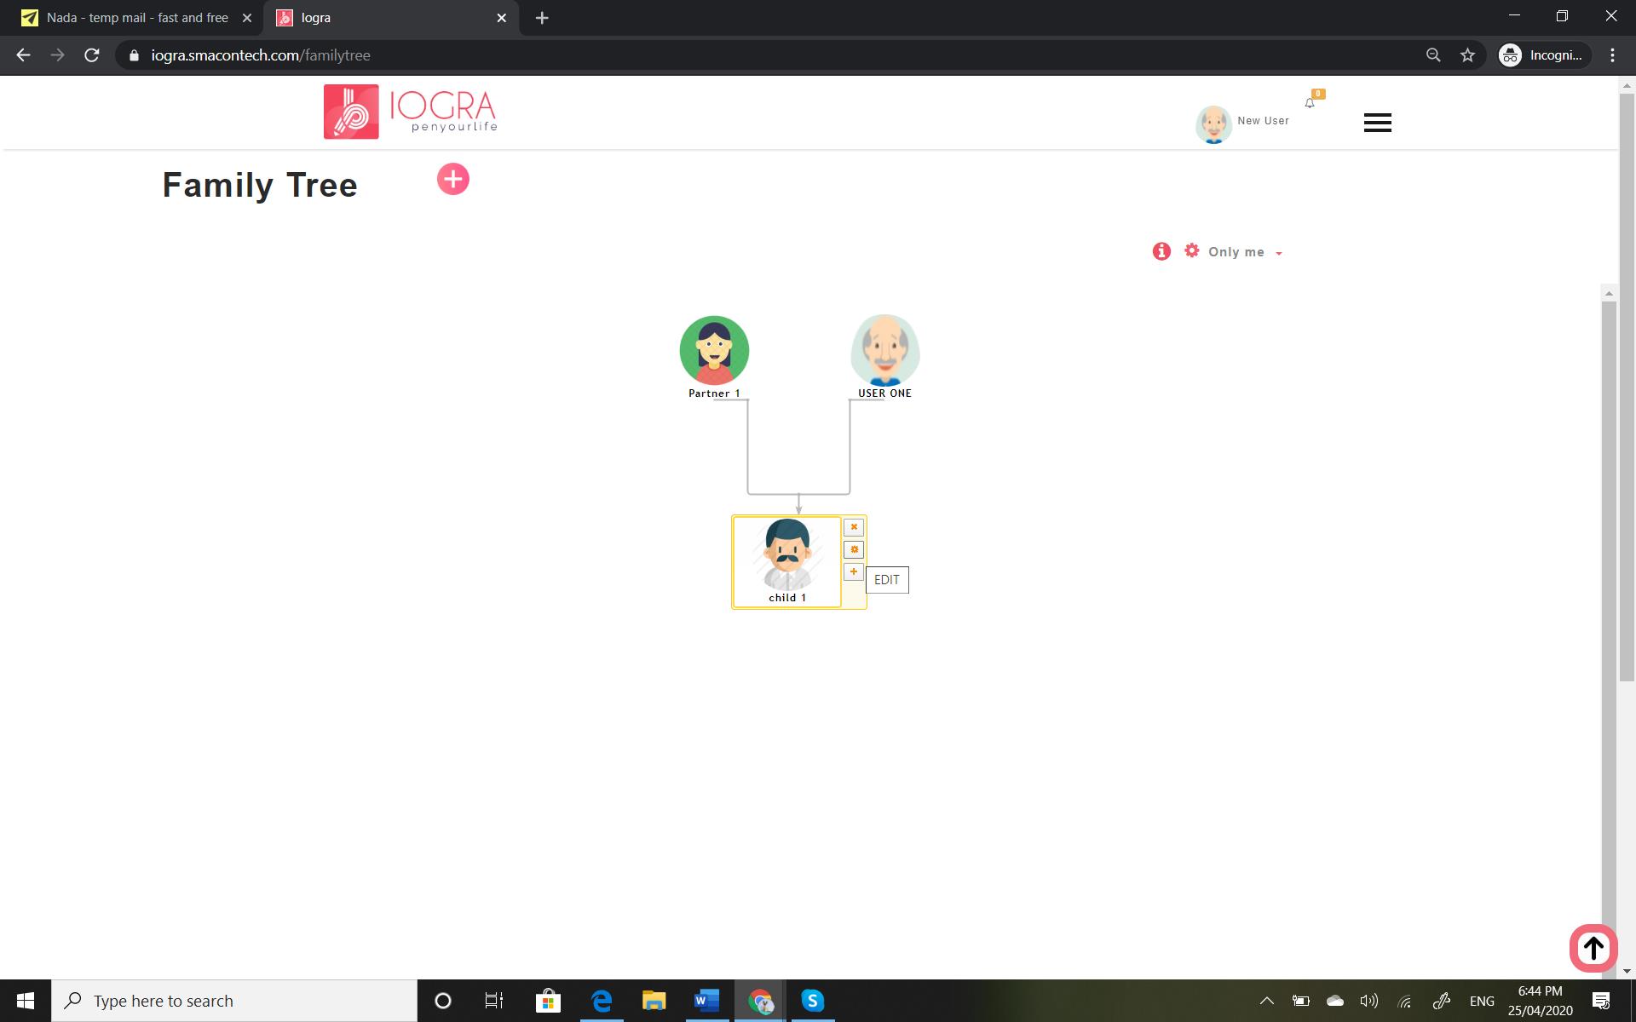The height and width of the screenshot is (1022, 1636).
Task: Open Cortana from the taskbar
Action: point(442,1001)
